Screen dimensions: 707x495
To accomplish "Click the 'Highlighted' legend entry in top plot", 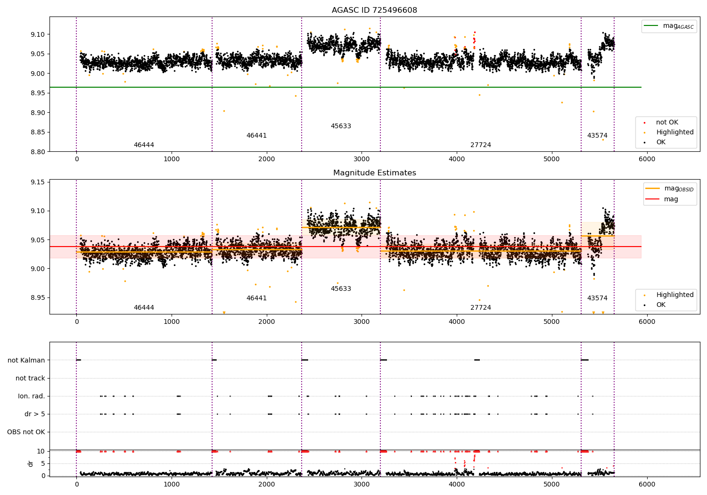I will 675,132.
